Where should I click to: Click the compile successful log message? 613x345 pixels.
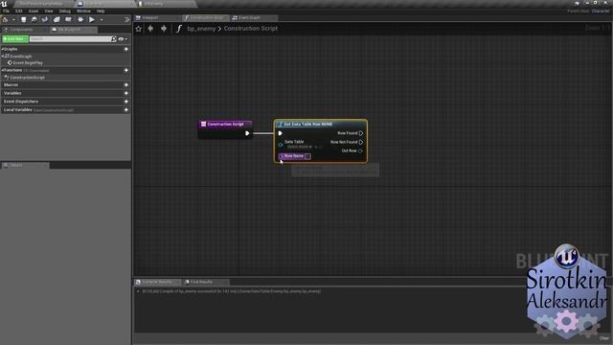pyautogui.click(x=232, y=291)
